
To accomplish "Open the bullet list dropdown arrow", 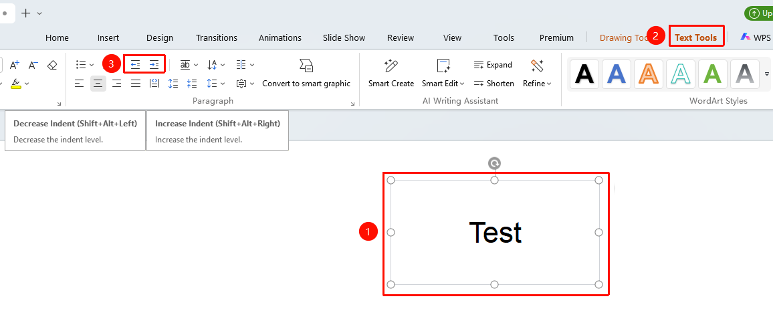I will tap(92, 65).
